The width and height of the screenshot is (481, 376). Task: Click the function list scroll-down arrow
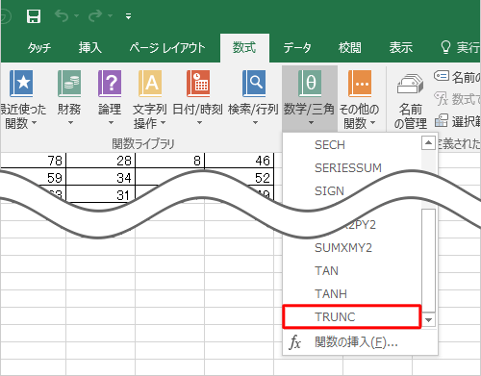[x=429, y=319]
